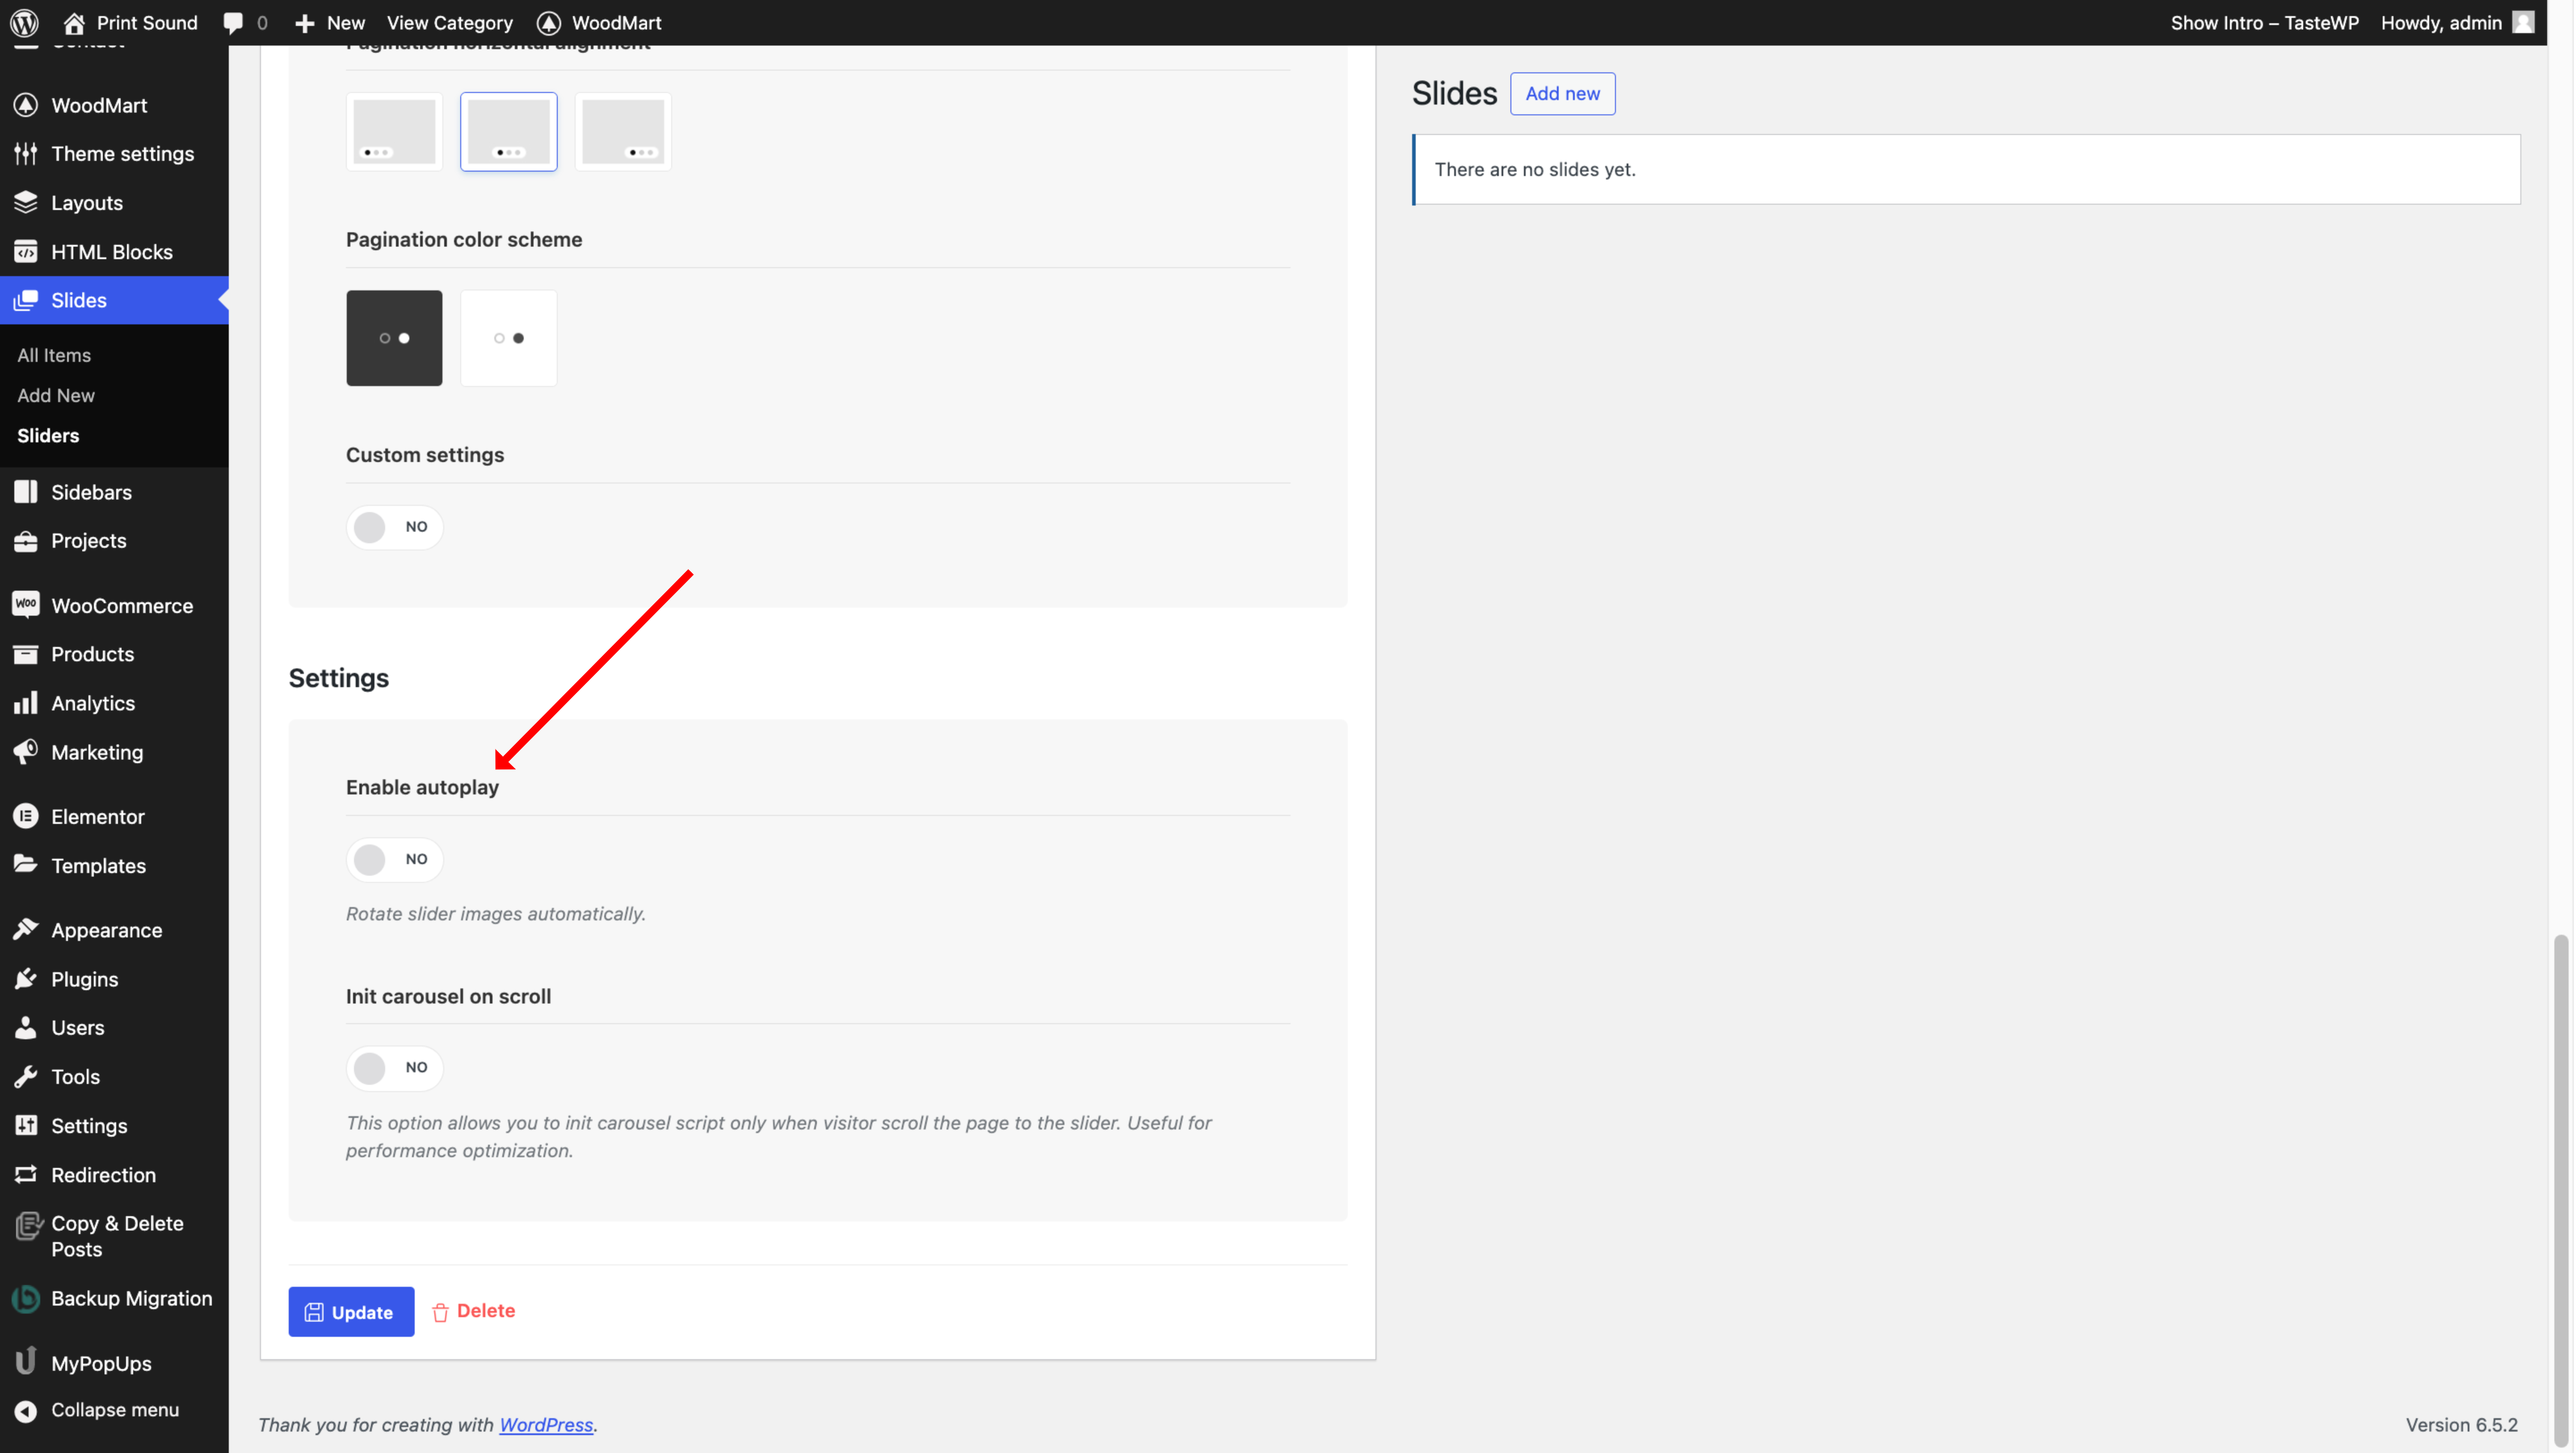Click Add new slides button
2574x1453 pixels.
pyautogui.click(x=1562, y=93)
